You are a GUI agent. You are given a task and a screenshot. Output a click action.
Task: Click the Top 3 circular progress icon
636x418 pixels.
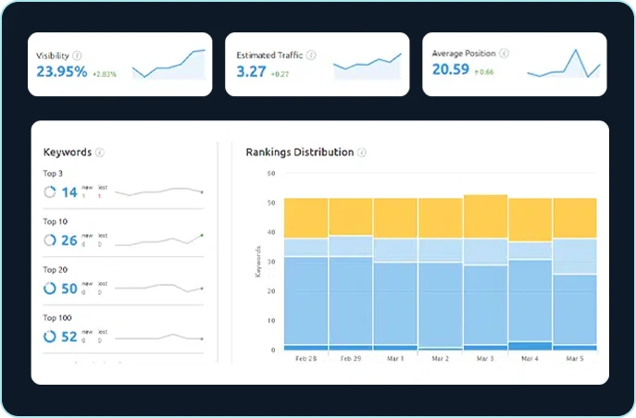(x=50, y=192)
